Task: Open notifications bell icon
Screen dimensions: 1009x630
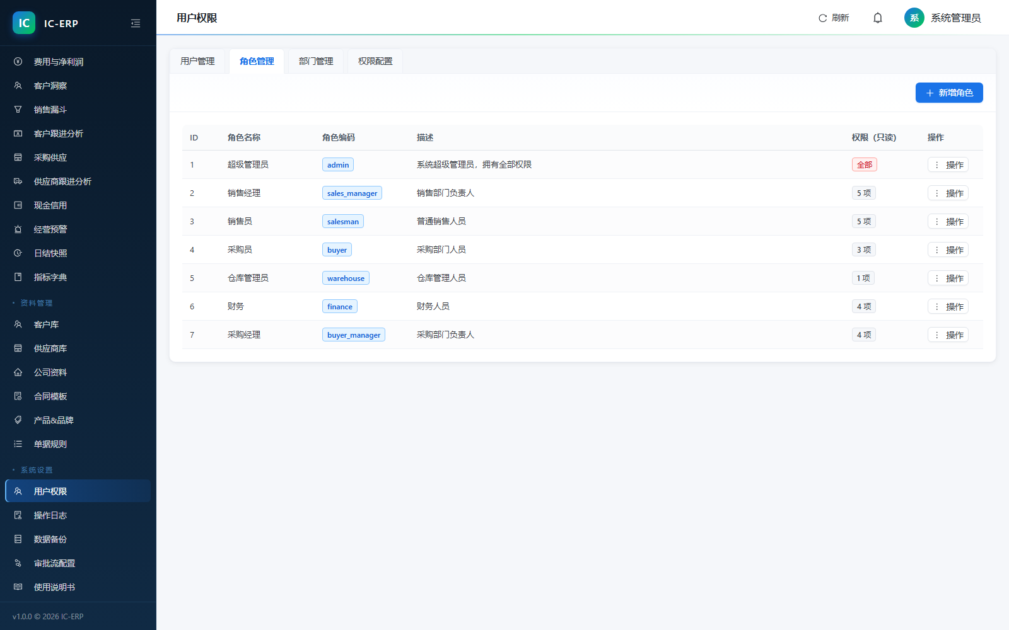Action: pyautogui.click(x=877, y=18)
